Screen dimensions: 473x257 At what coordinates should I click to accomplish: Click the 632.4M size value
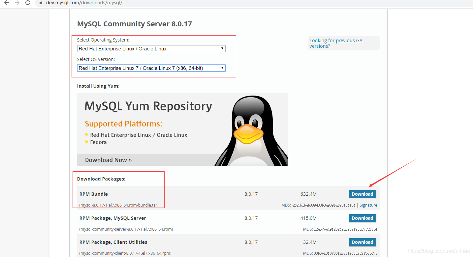308,194
